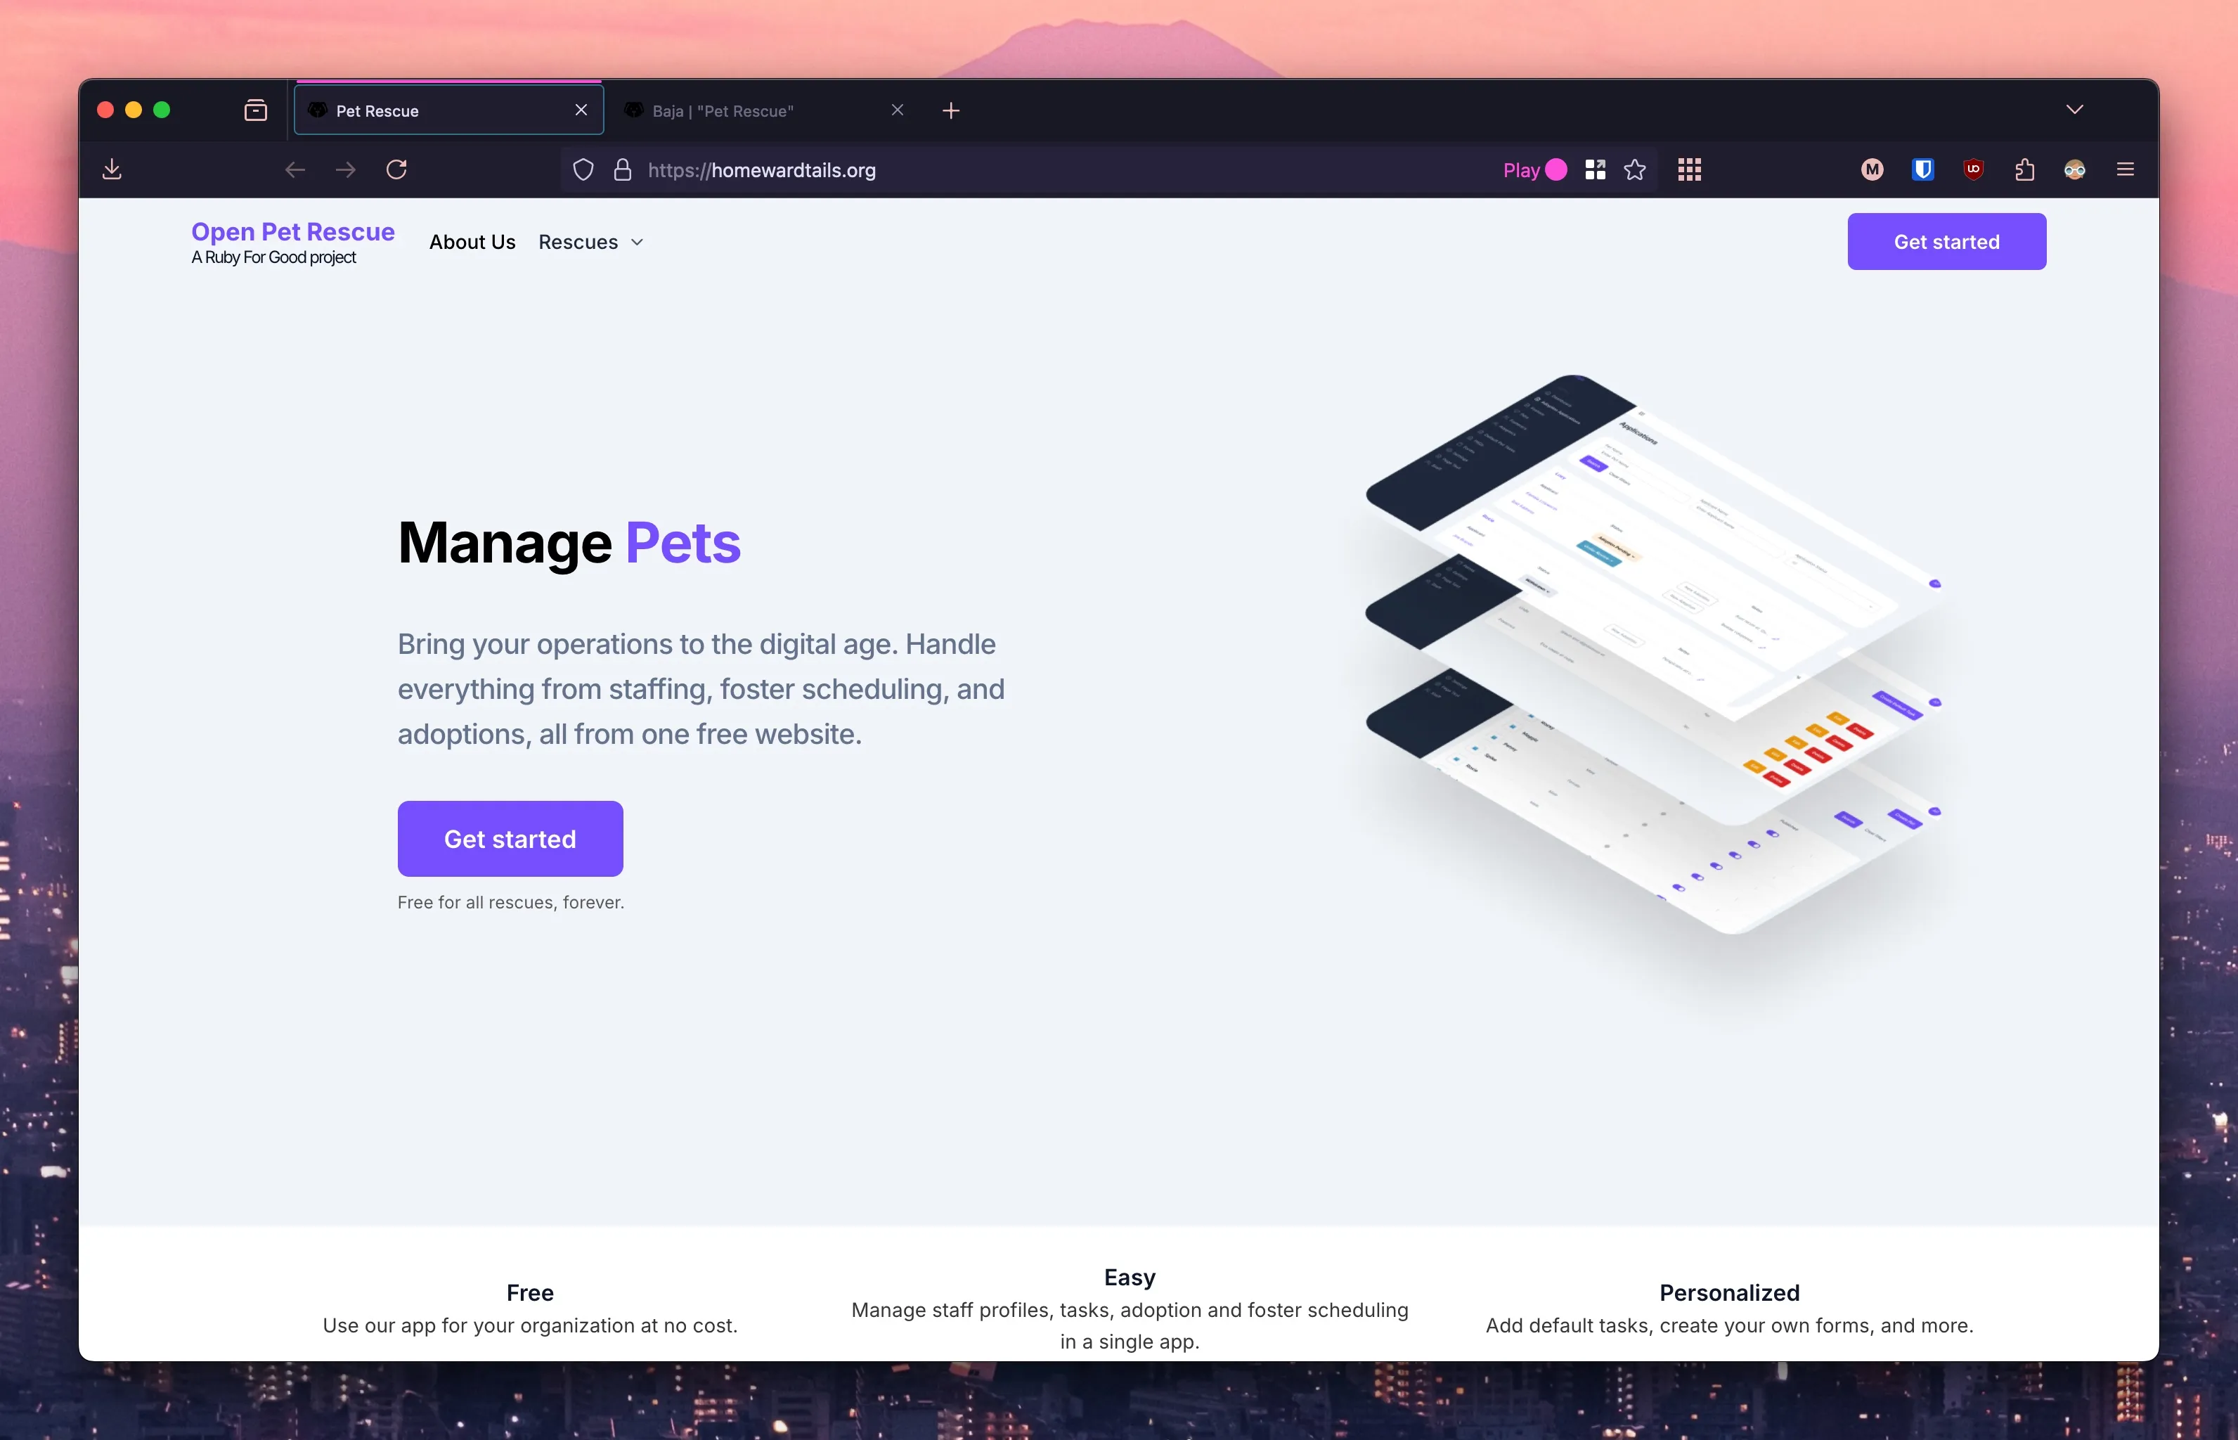Click the download arrow icon in toolbar
This screenshot has height=1440, width=2238.
(112, 167)
